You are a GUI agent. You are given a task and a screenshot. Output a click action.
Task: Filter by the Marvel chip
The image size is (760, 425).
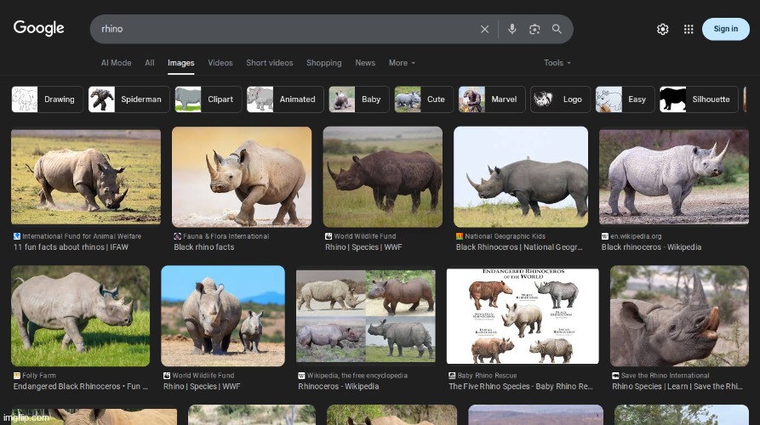coord(491,99)
